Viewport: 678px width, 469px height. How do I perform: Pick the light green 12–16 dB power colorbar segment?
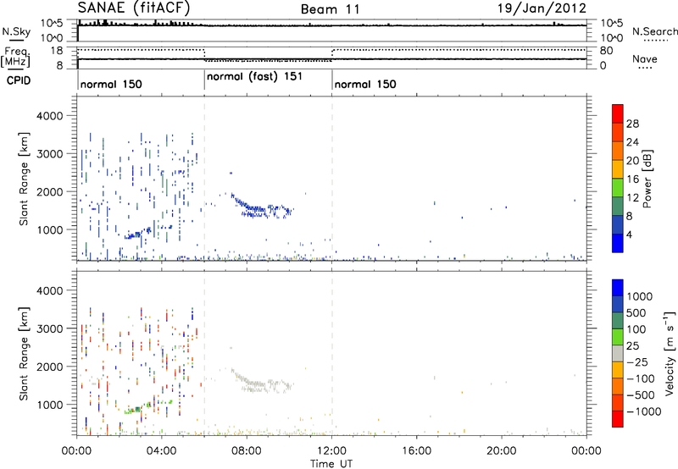[618, 187]
